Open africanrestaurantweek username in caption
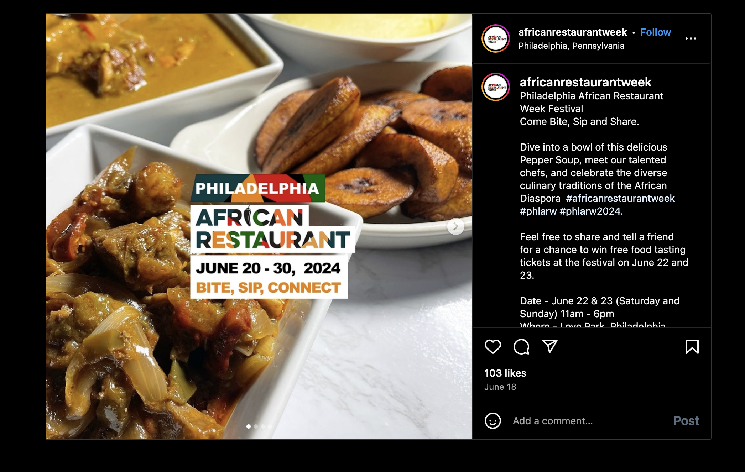 (x=585, y=82)
